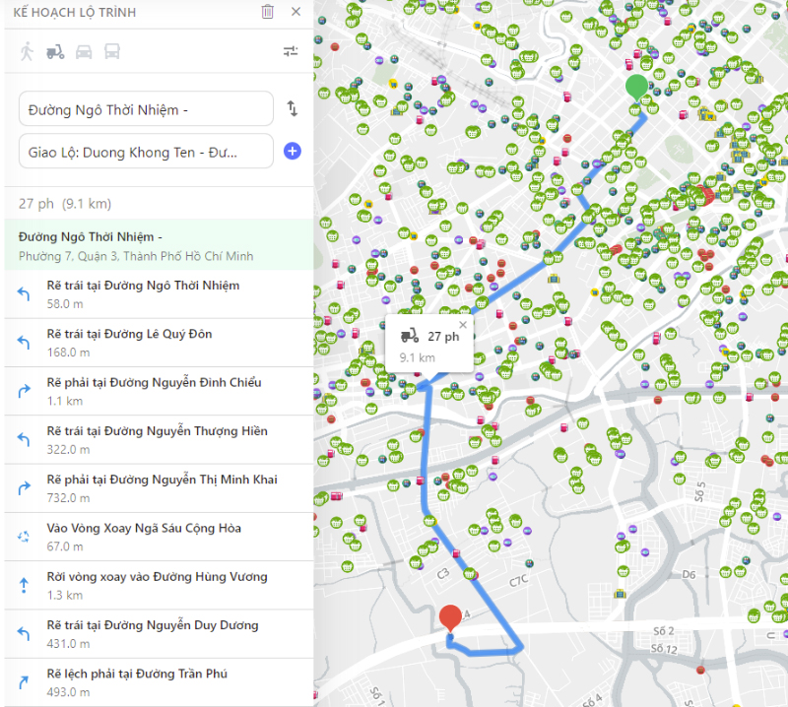Select step Rẽ phải tại Đường Nguyễn Đình Chiểu
The width and height of the screenshot is (788, 707).
coord(158,390)
